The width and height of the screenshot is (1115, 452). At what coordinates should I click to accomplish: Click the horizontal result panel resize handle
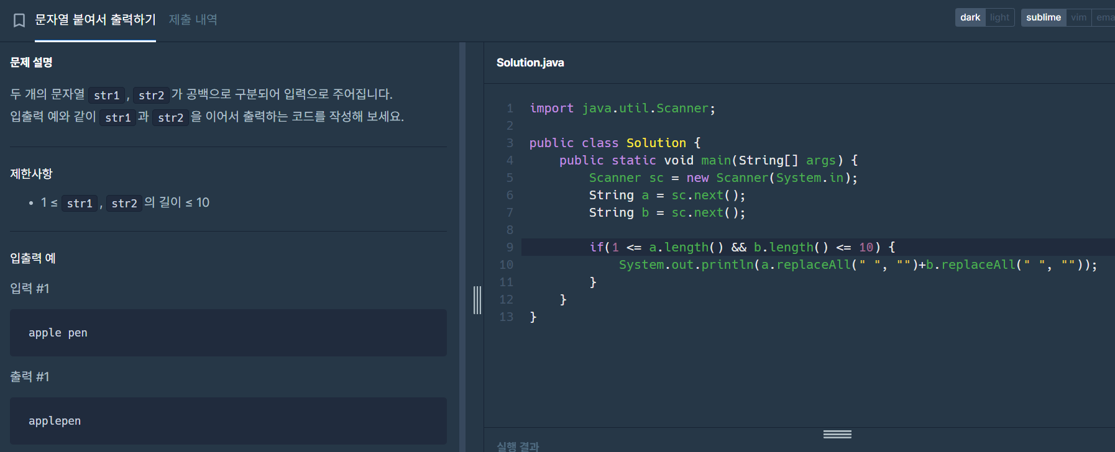point(837,434)
